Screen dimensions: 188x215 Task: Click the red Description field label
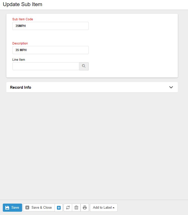[x=20, y=43]
